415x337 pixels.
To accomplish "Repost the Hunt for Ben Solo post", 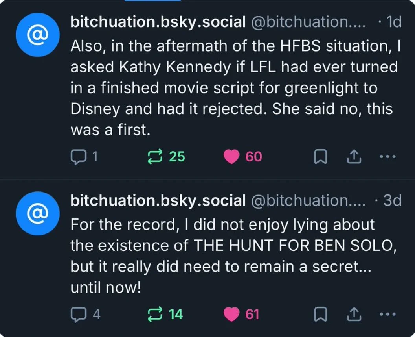I will tap(152, 314).
